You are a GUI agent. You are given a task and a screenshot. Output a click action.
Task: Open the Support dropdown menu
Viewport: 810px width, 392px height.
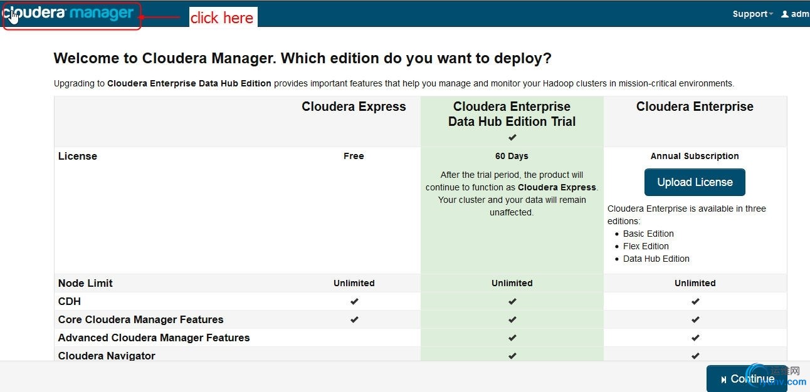point(752,14)
